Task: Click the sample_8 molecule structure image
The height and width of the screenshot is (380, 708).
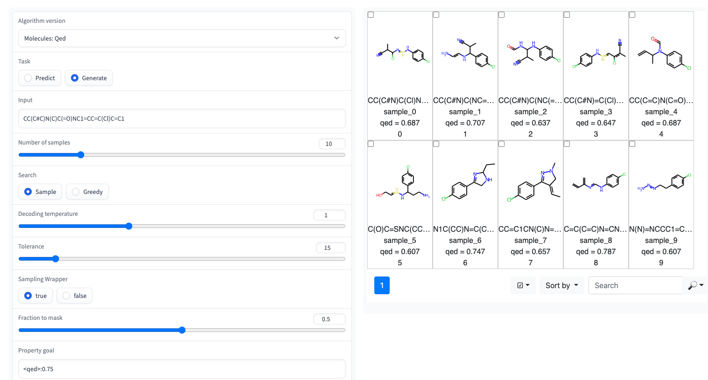Action: (596, 183)
